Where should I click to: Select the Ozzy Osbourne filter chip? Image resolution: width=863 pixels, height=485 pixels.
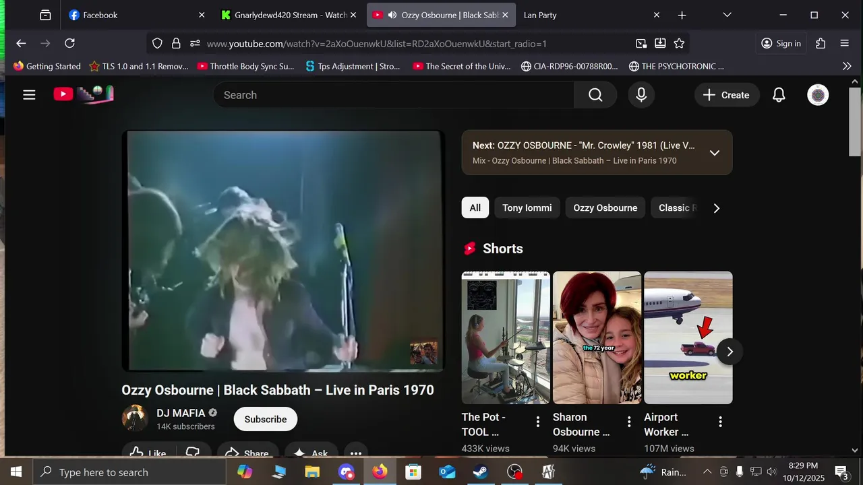(605, 207)
